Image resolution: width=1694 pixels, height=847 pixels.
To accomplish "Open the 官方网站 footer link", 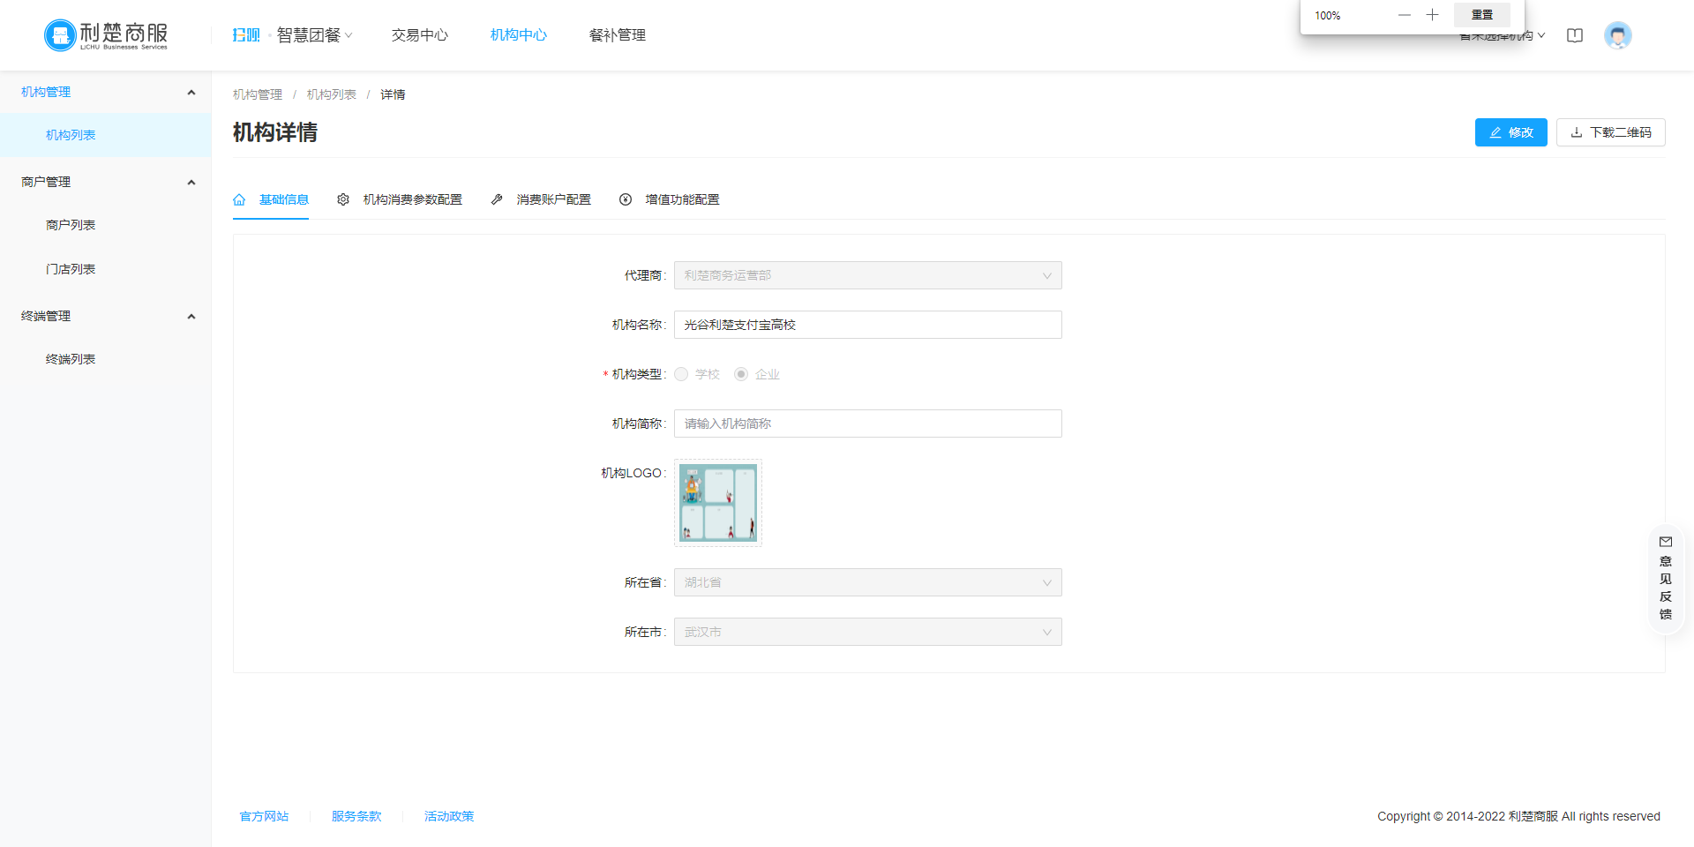I will coord(265,816).
